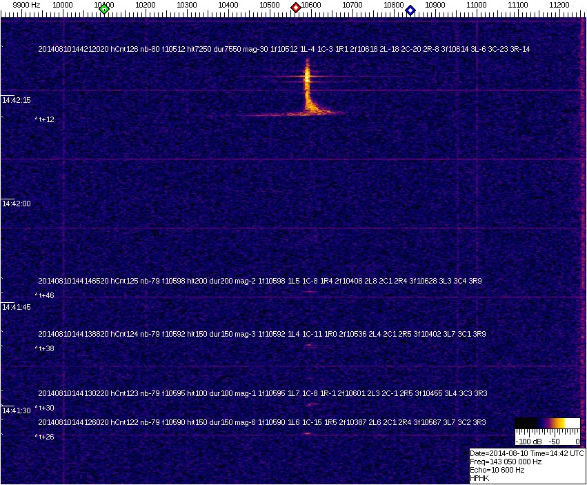Click the hCnt122 event annotation text

tap(262, 422)
